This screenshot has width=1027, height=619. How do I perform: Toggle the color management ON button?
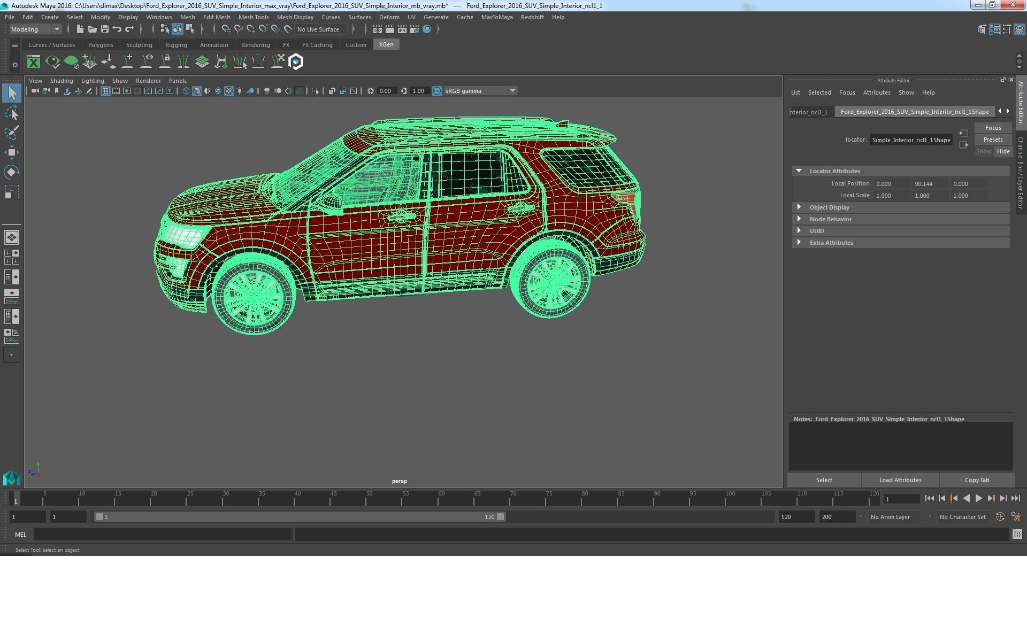pos(437,91)
